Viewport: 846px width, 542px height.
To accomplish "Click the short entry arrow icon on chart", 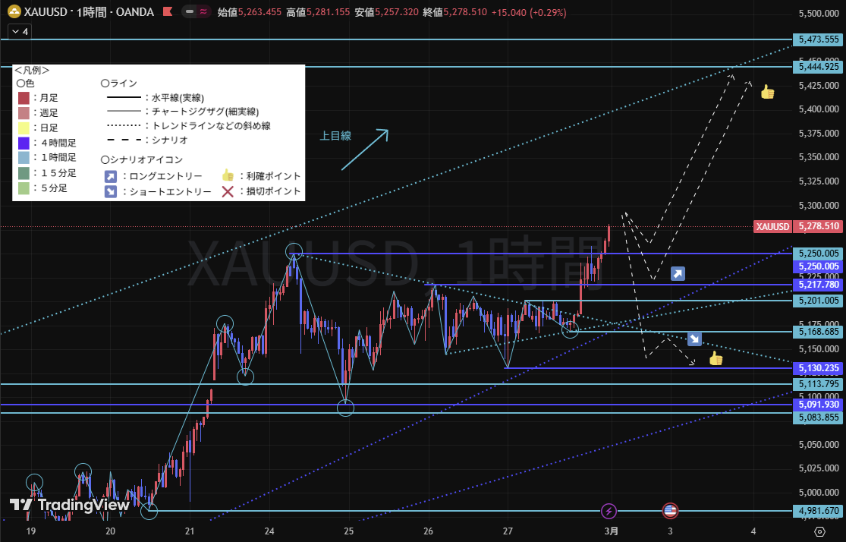I will pos(694,339).
